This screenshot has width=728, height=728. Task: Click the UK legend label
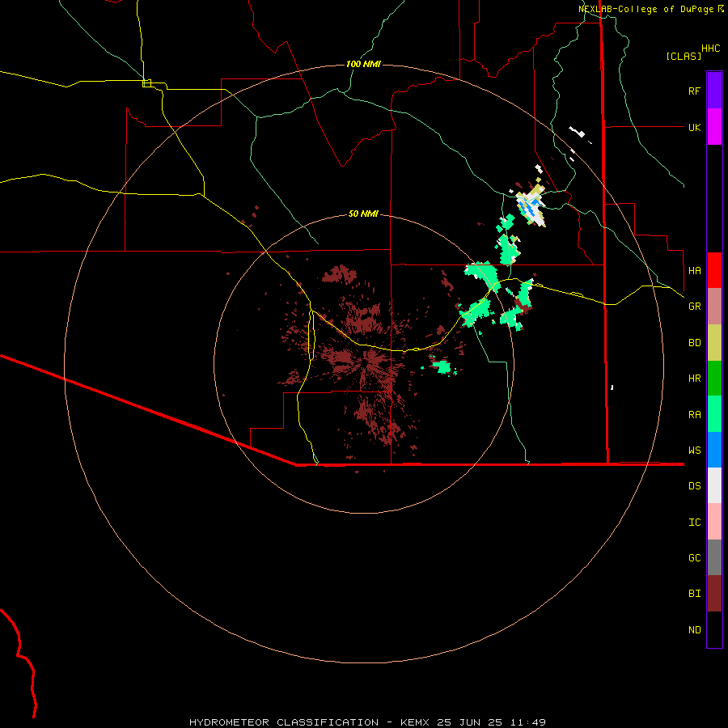[694, 127]
